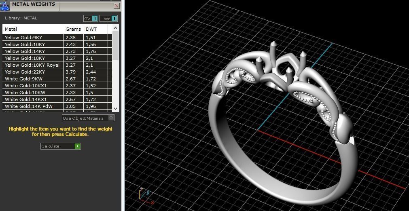The width and height of the screenshot is (409, 211).
Task: Click the 2.73 grams value for 14KY
Action: coord(71,51)
